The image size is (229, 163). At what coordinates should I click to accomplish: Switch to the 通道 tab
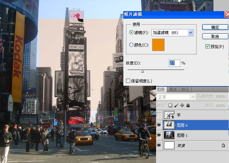[x=172, y=89]
